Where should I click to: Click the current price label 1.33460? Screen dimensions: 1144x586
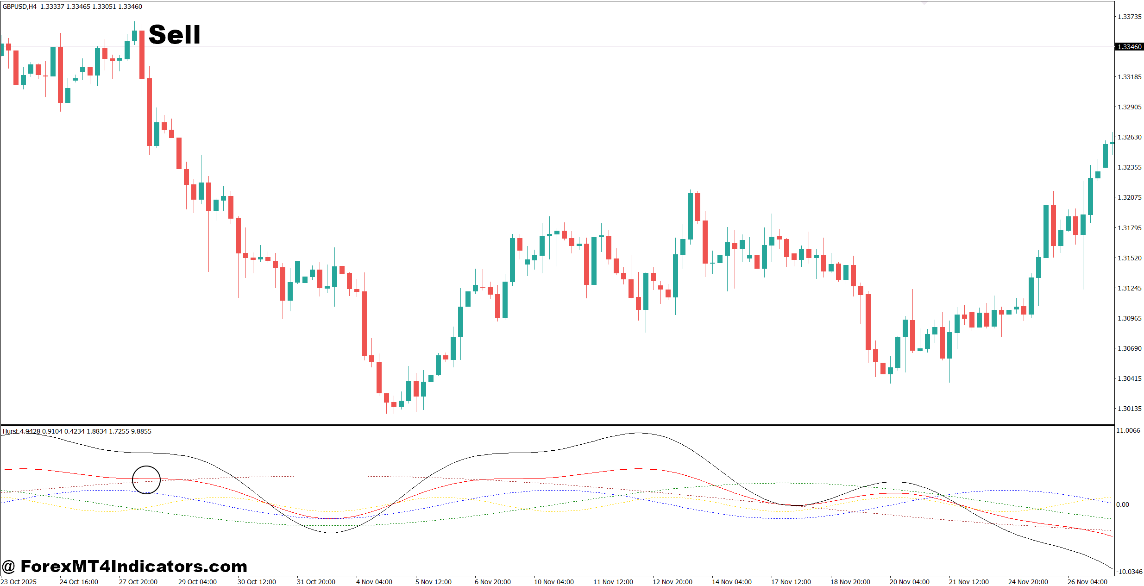[x=1130, y=47]
